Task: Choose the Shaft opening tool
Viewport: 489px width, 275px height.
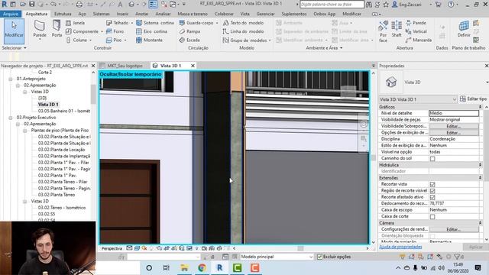Action: (397, 29)
